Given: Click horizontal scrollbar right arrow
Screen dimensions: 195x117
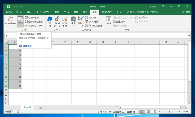Looking at the screenshot, I should [x=187, y=107].
